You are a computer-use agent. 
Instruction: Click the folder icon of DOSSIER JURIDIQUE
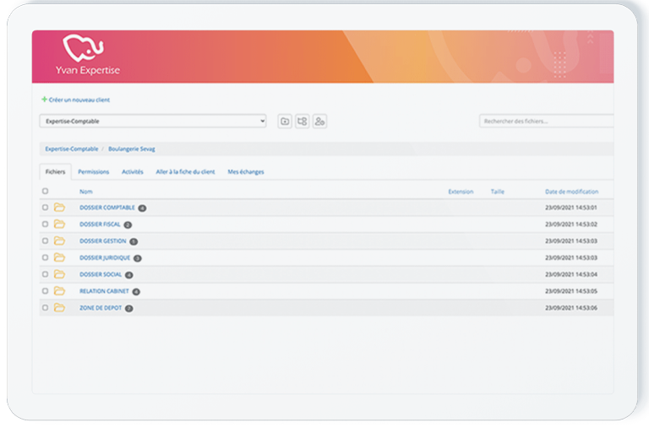tap(60, 257)
